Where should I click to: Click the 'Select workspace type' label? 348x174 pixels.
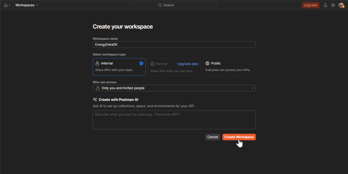pos(109,54)
